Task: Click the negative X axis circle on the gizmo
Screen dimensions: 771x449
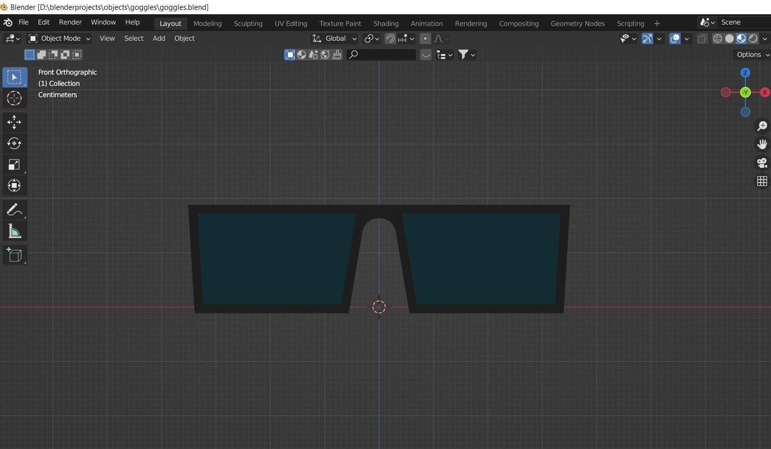Action: 726,92
